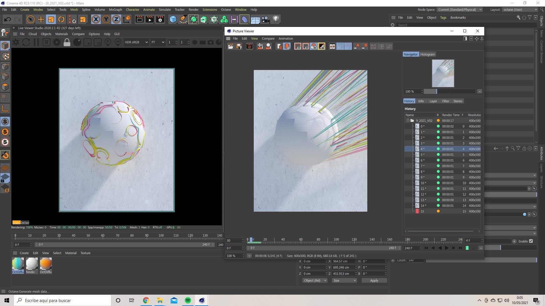Open the Object (Rel) coordinate dropdown
The width and height of the screenshot is (545, 306).
point(315,280)
